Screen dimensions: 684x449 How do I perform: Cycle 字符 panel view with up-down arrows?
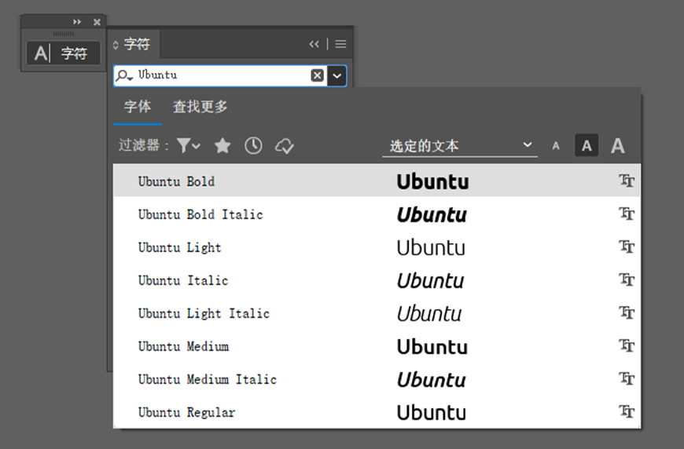116,45
